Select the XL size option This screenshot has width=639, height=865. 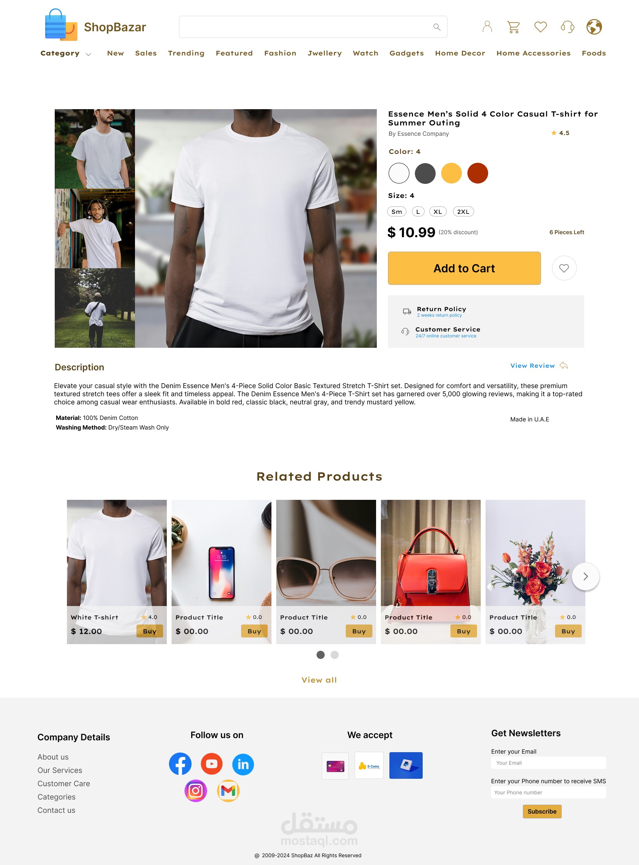click(x=437, y=212)
